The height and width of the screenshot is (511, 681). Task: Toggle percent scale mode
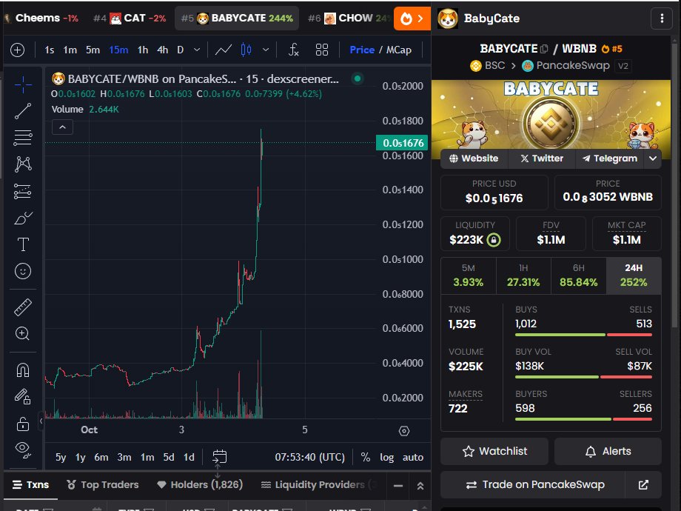[x=366, y=457]
